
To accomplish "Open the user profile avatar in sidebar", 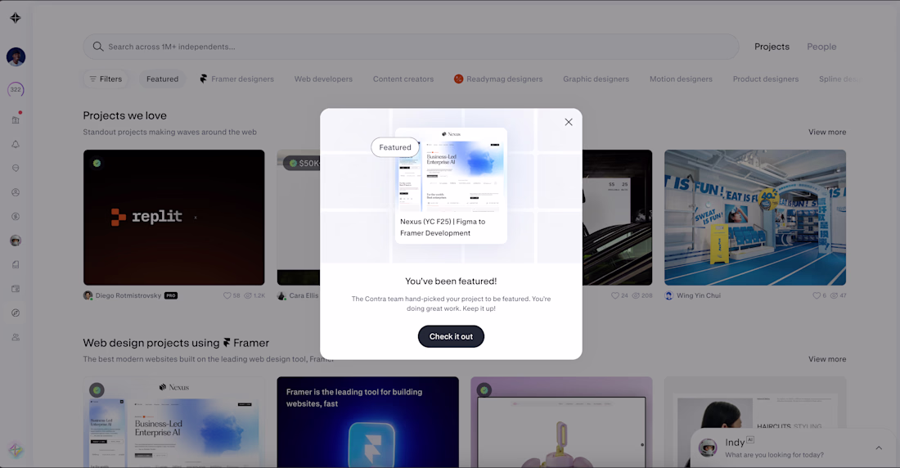I will click(16, 56).
